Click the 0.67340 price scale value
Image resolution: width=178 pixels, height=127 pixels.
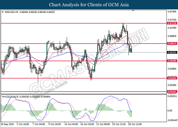(x=172, y=20)
